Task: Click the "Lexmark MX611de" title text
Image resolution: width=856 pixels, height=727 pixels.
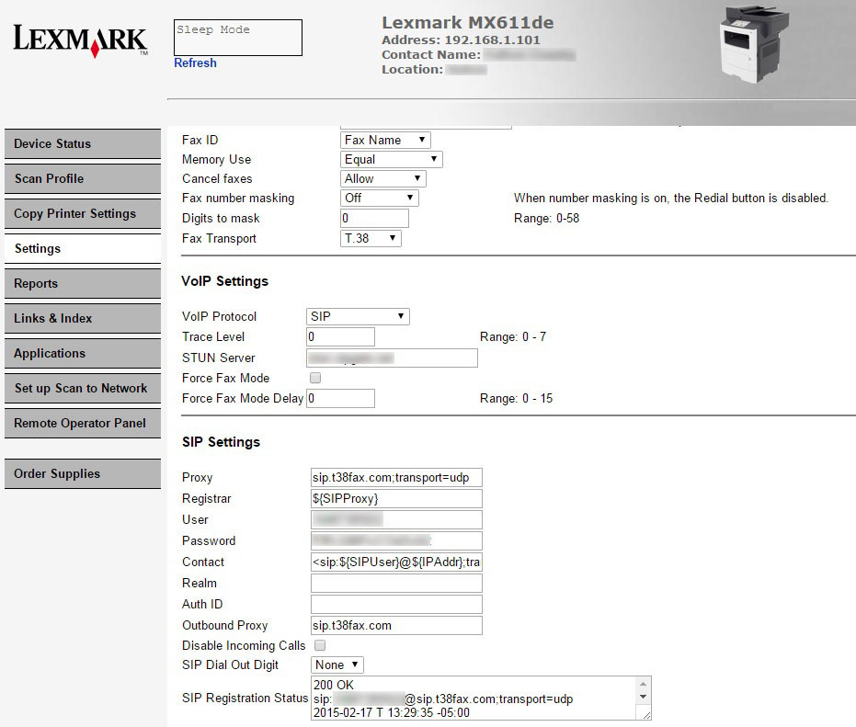Action: pyautogui.click(x=468, y=22)
